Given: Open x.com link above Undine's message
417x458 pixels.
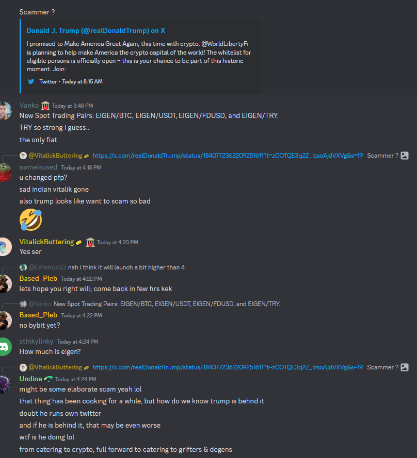Looking at the screenshot, I should tap(228, 367).
